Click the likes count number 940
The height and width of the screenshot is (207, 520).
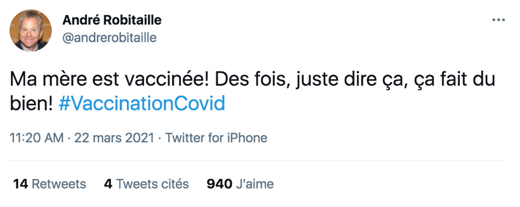(219, 184)
